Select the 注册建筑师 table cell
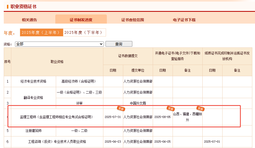The image size is (255, 148). tap(34, 131)
